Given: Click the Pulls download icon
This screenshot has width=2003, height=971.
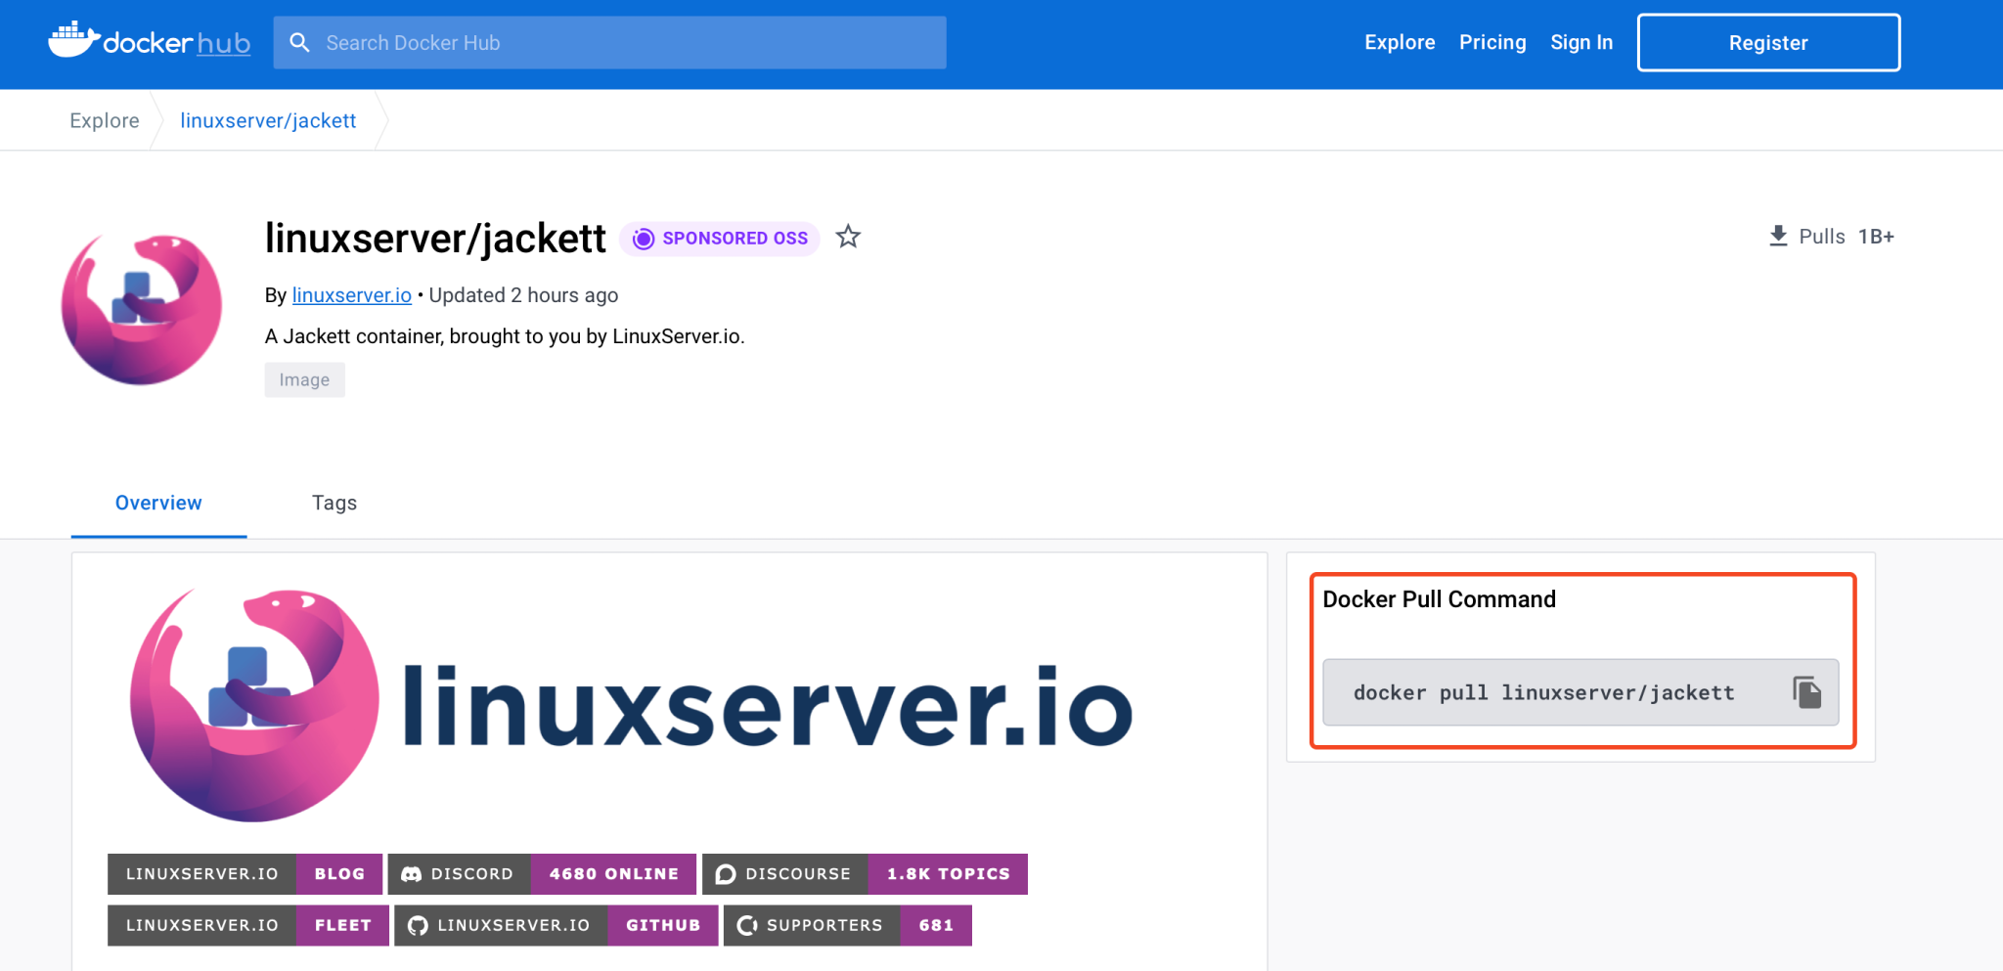Looking at the screenshot, I should [1778, 237].
